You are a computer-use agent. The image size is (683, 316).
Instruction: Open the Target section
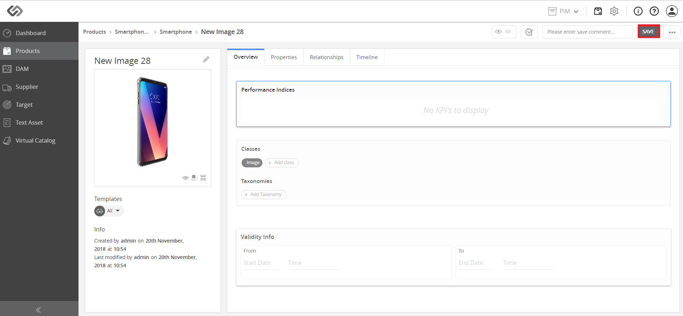pyautogui.click(x=39, y=105)
